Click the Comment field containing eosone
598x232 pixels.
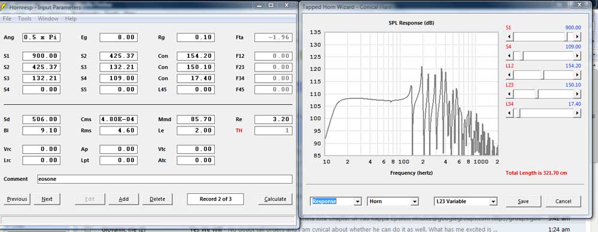coord(165,180)
